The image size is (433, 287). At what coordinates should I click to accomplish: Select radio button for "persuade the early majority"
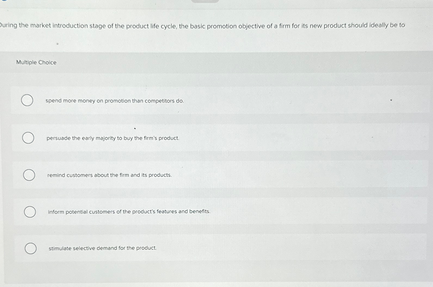coord(28,138)
